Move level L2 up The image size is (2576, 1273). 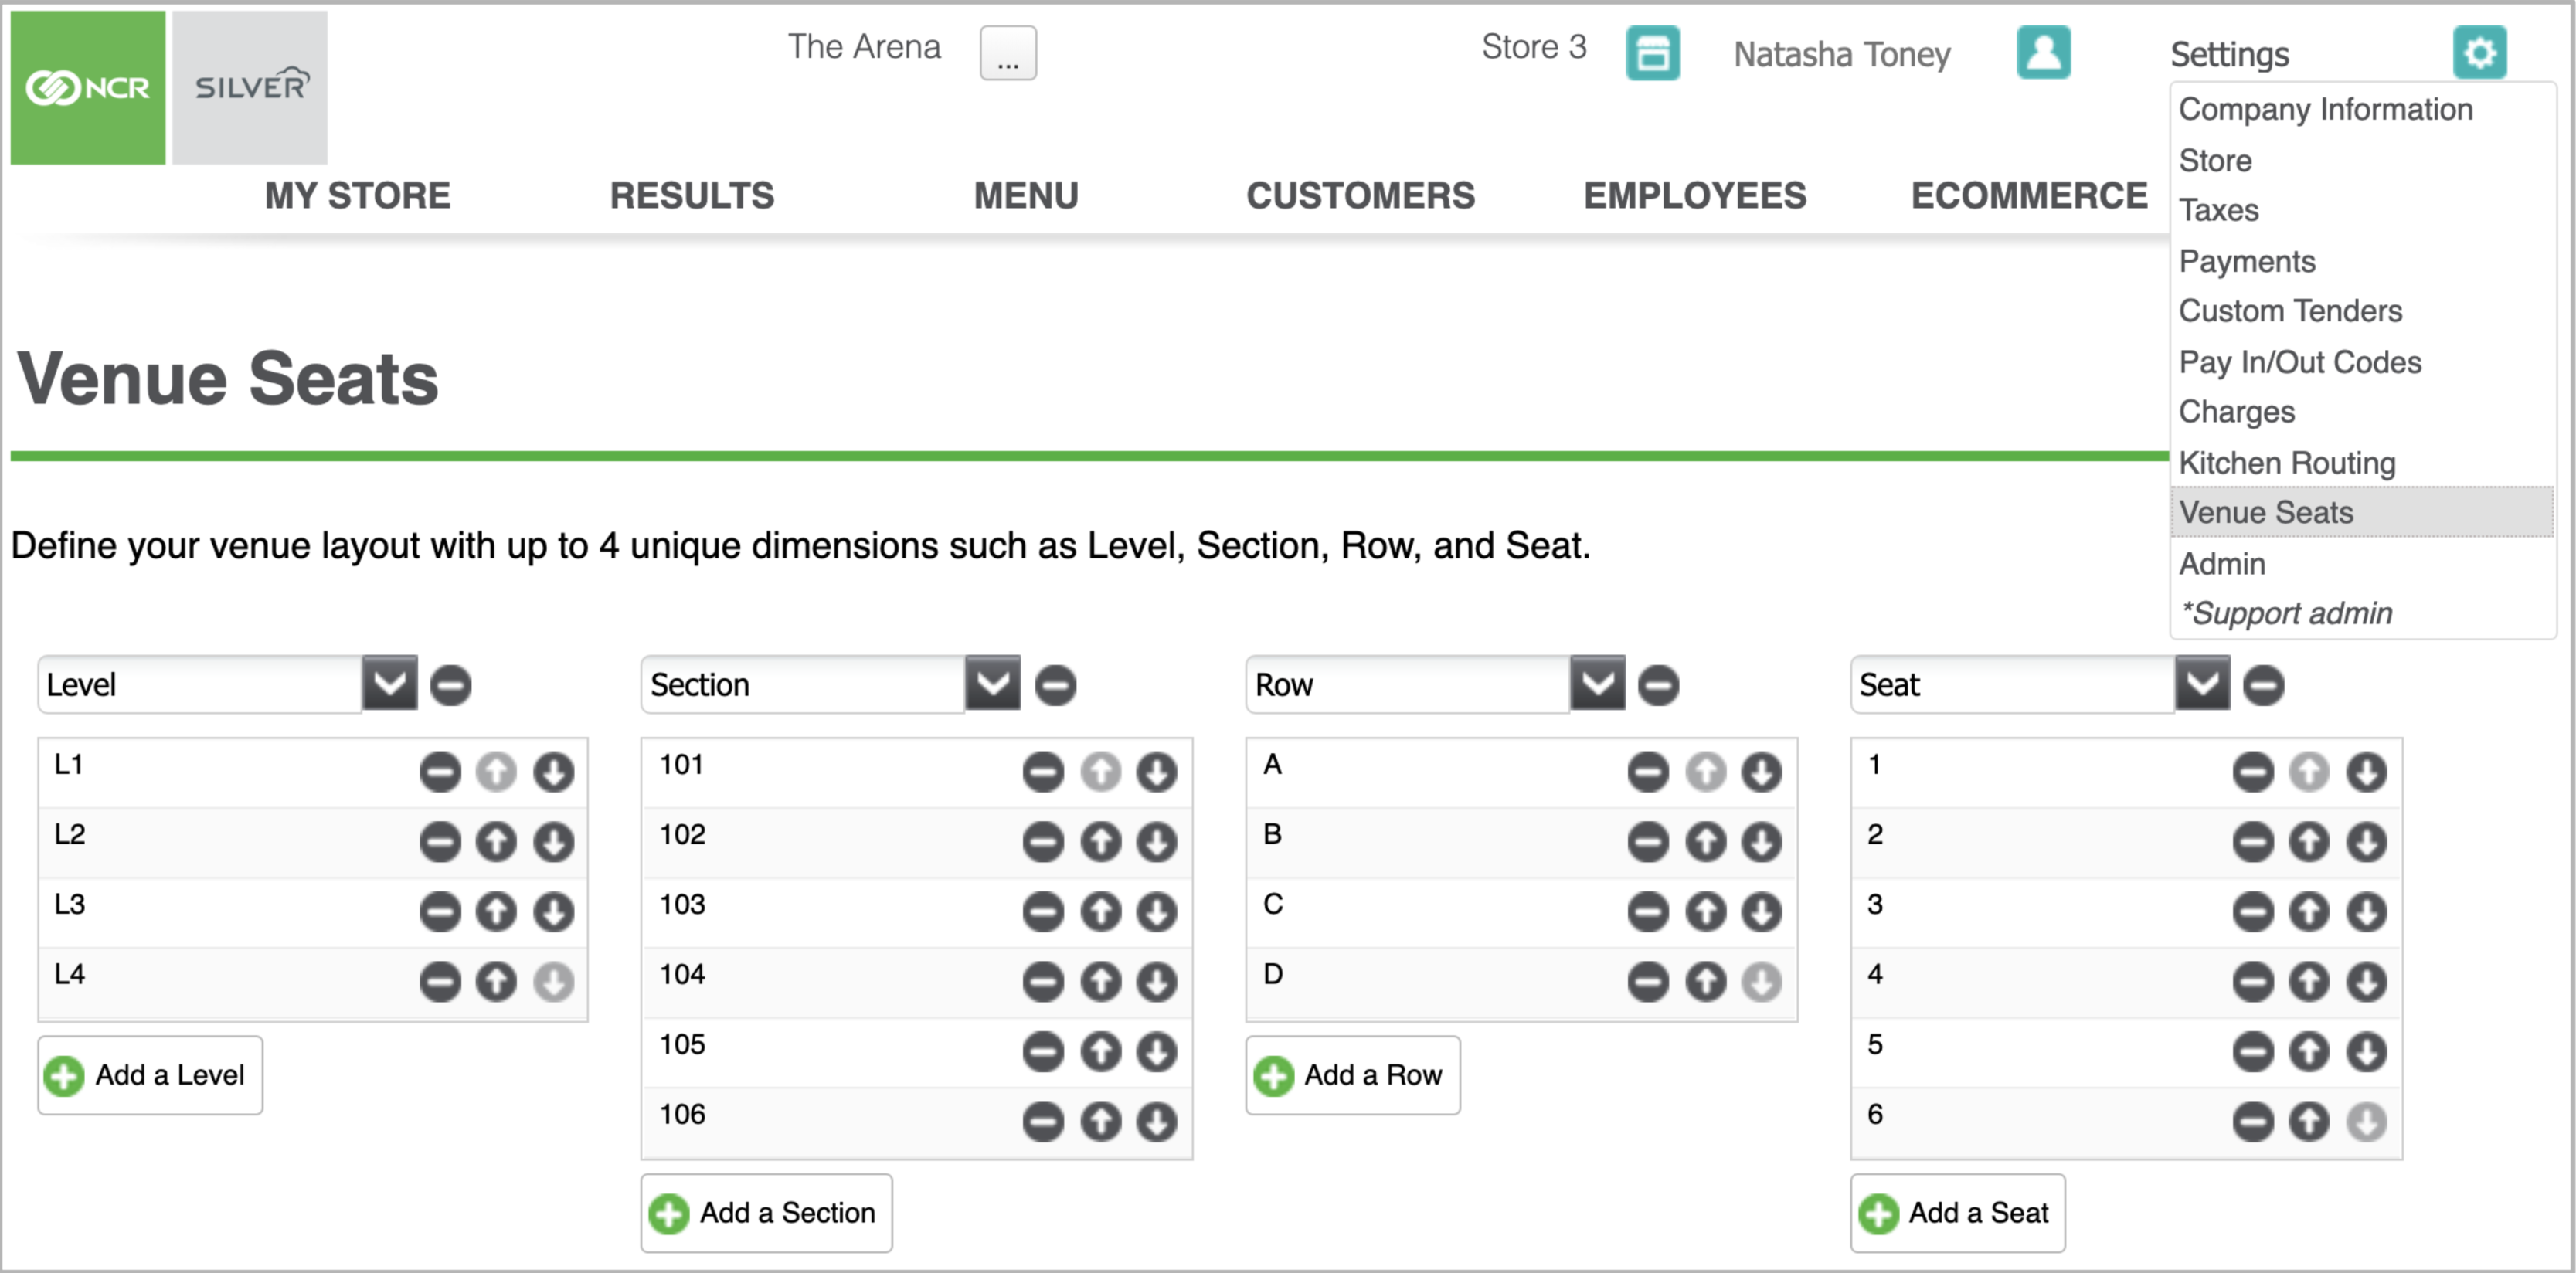pyautogui.click(x=496, y=842)
